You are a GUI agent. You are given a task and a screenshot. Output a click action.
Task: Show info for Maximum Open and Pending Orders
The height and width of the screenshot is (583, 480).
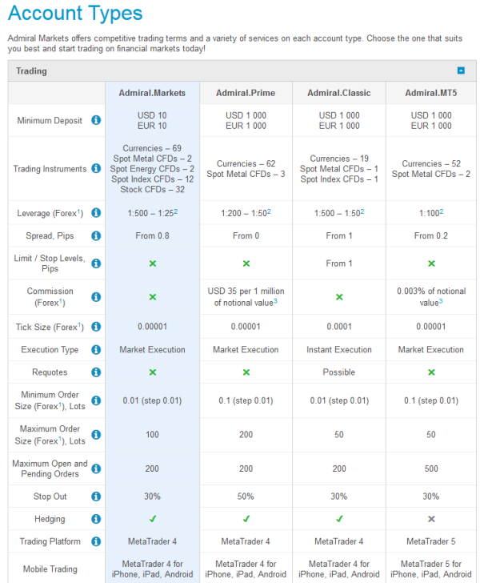[96, 468]
